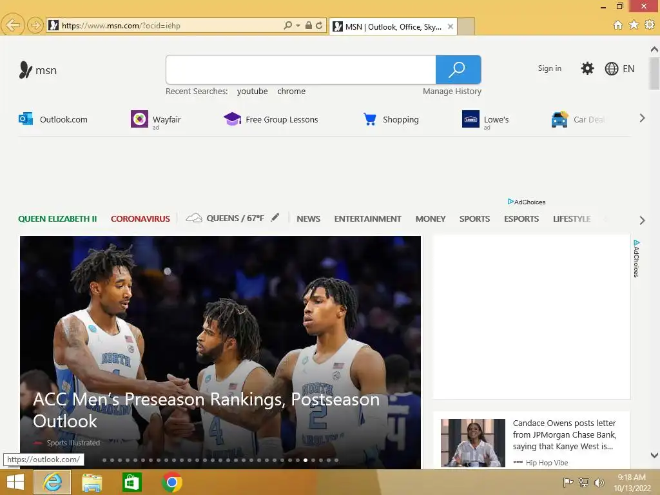This screenshot has width=660, height=495.
Task: Click Internet Explorer taskbar icon
Action: [x=52, y=482]
